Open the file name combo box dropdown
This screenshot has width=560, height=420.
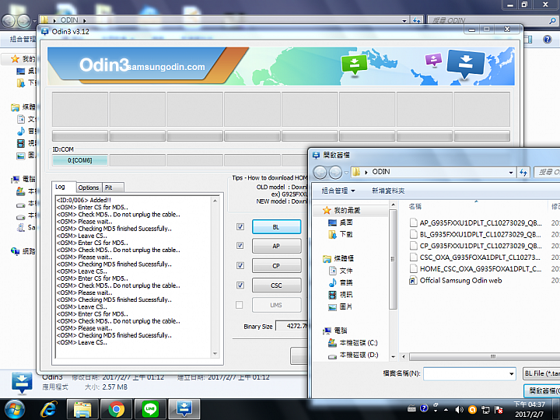pyautogui.click(x=512, y=374)
